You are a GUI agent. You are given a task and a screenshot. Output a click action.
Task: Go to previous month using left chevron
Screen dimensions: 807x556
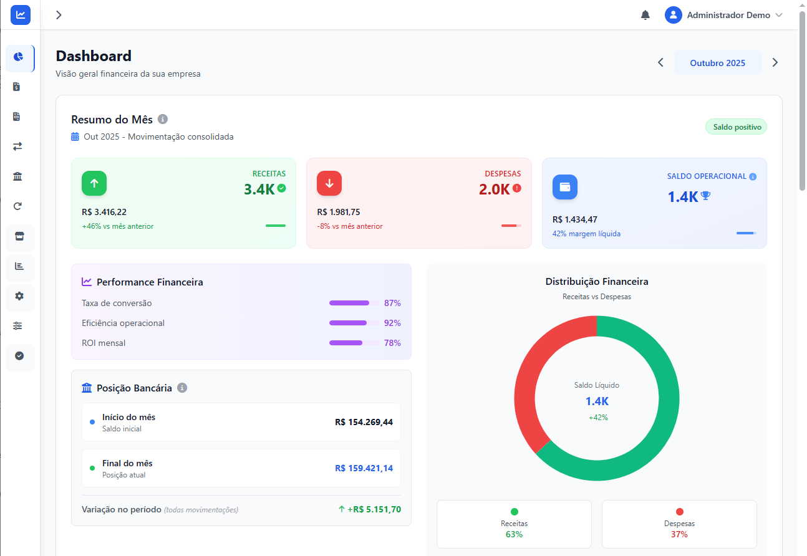coord(660,62)
